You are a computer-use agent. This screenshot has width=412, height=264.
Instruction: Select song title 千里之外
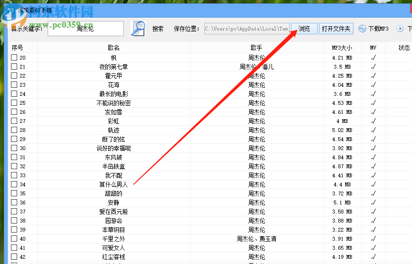coord(113,239)
